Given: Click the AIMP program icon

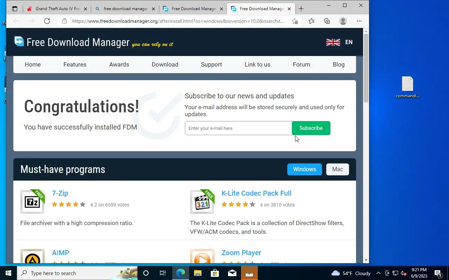Looking at the screenshot, I should click(x=32, y=256).
